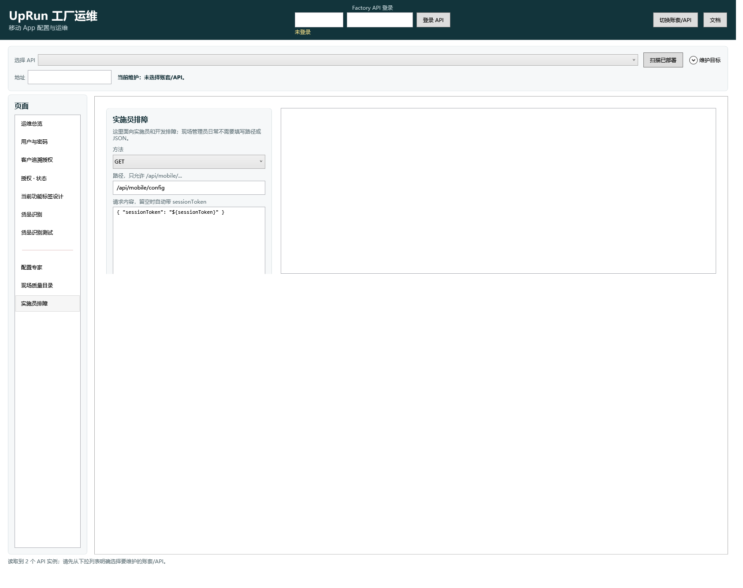Go to 当前功能标签设计 page
Viewport: 743px width, 588px height.
[48, 197]
